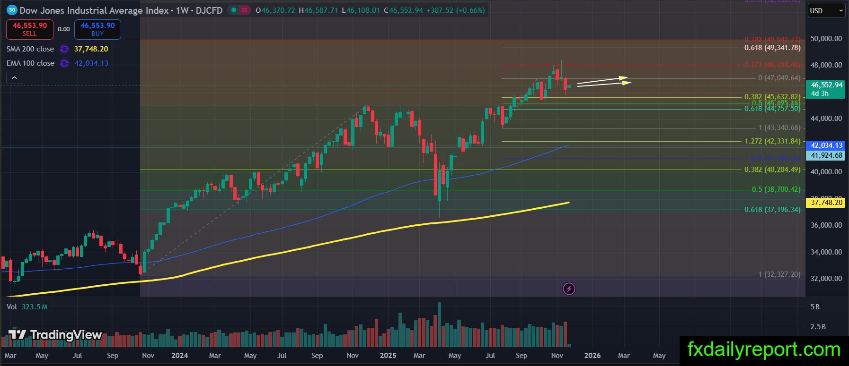Image resolution: width=849 pixels, height=366 pixels.
Task: Click 34,000.00 on the price axis
Action: 826,252
